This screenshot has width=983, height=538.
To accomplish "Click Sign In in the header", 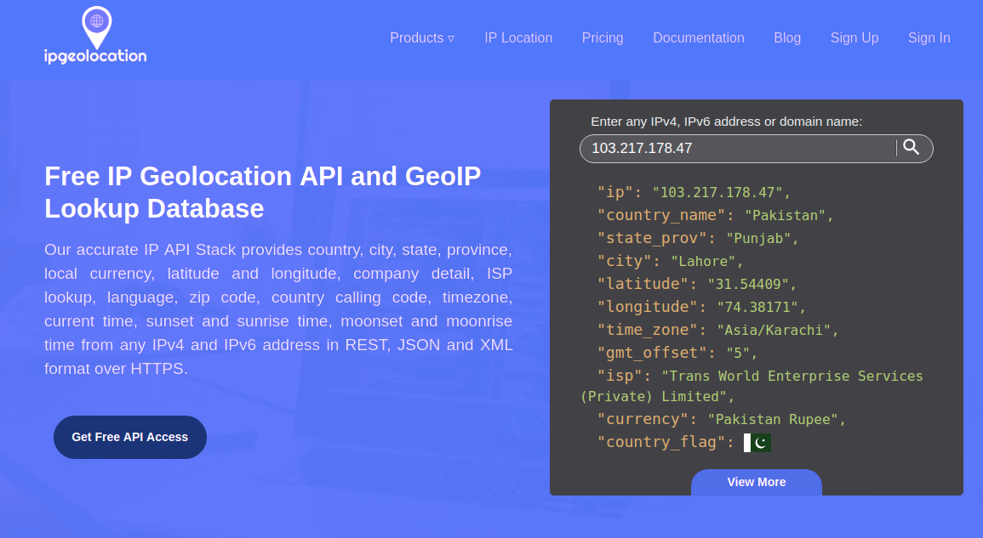I will pos(929,38).
